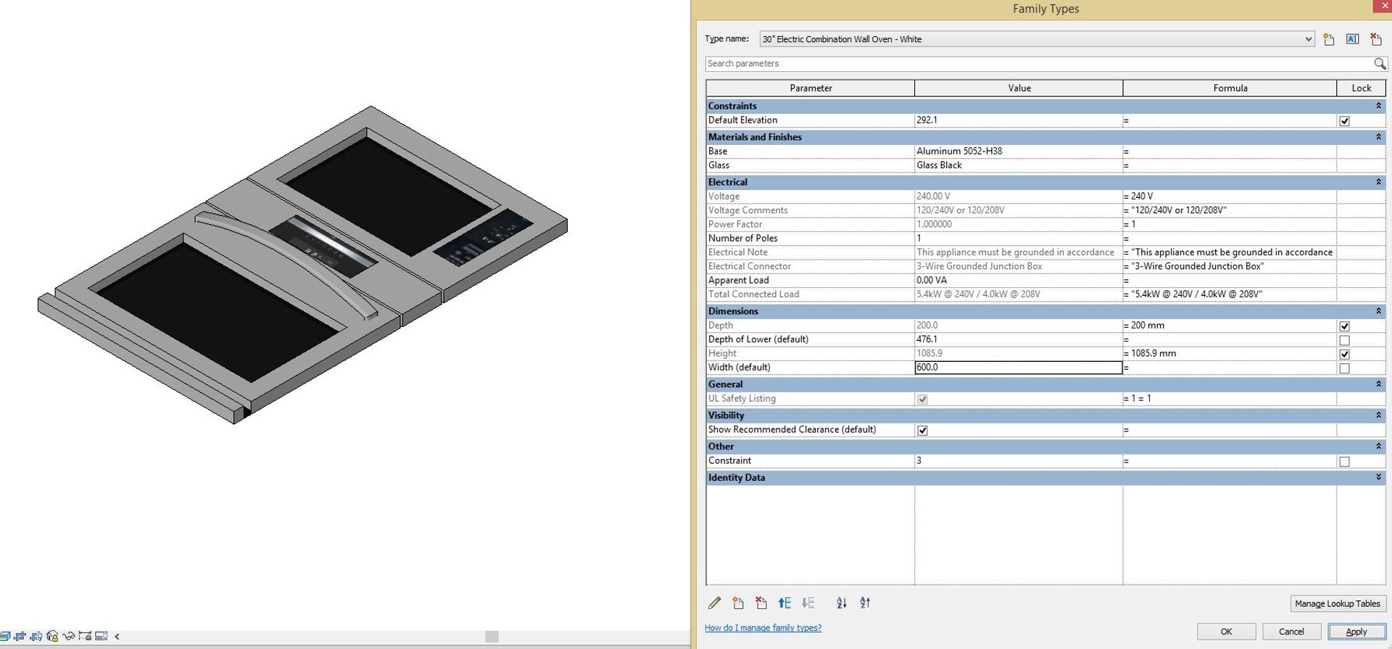1392x649 pixels.
Task: Click the Delete Parameter icon at bottom
Action: pyautogui.click(x=761, y=603)
